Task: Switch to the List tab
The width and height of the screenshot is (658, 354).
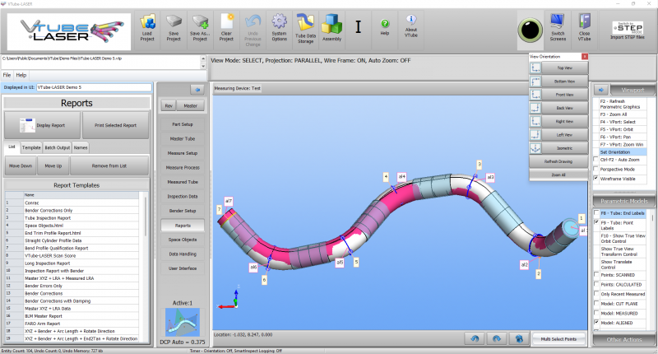Action: pyautogui.click(x=12, y=147)
